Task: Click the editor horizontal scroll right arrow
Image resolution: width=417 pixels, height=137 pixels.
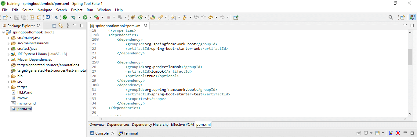Action: (x=405, y=119)
